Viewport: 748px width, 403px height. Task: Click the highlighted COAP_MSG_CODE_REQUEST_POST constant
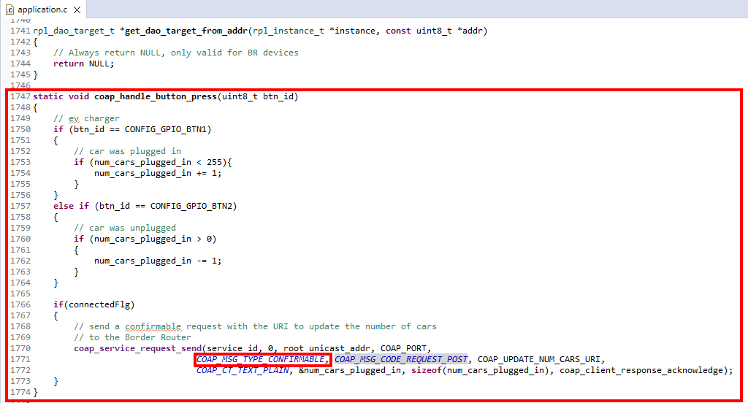pyautogui.click(x=400, y=359)
